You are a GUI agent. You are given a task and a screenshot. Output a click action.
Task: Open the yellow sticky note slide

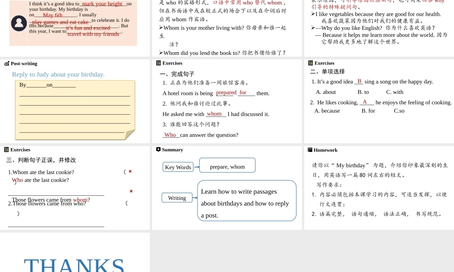click(75, 101)
